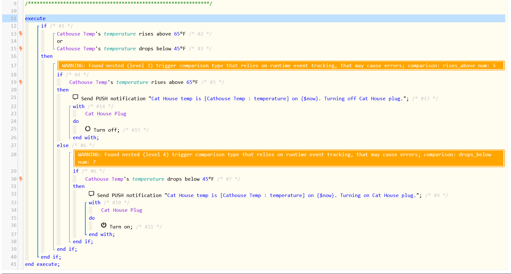
Task: Select the highlighted execute line
Action: point(35,19)
